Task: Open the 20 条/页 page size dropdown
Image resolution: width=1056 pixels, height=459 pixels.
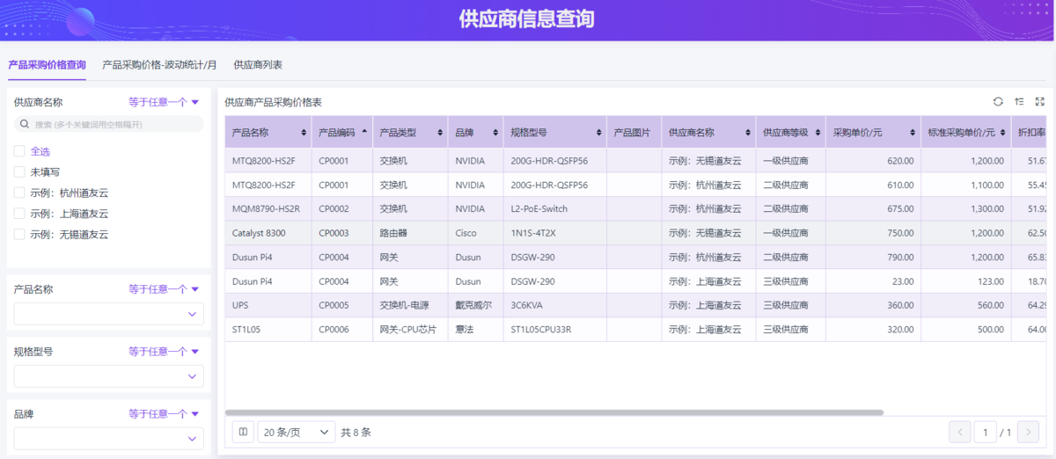Action: click(x=297, y=432)
